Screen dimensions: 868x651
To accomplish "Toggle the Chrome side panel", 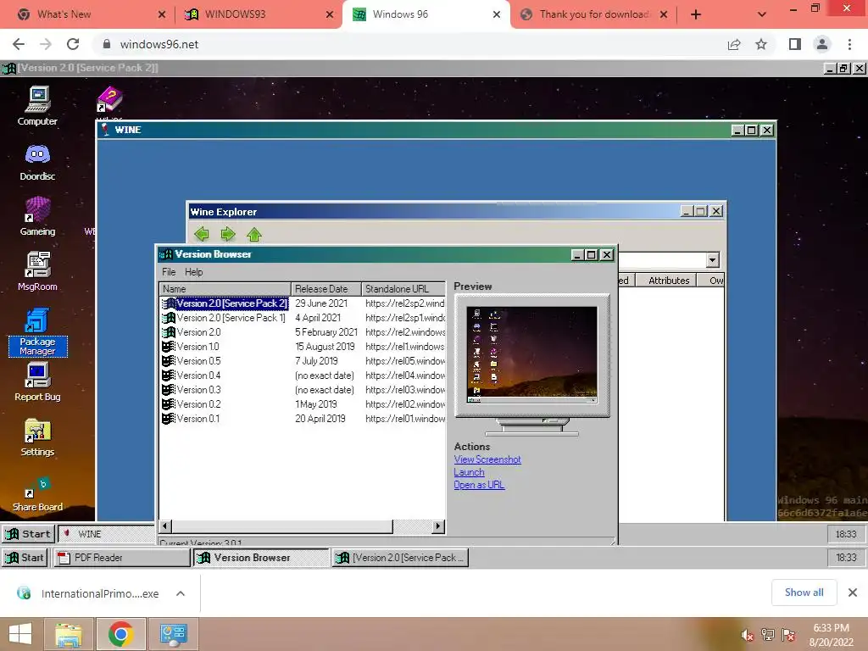I will point(795,44).
